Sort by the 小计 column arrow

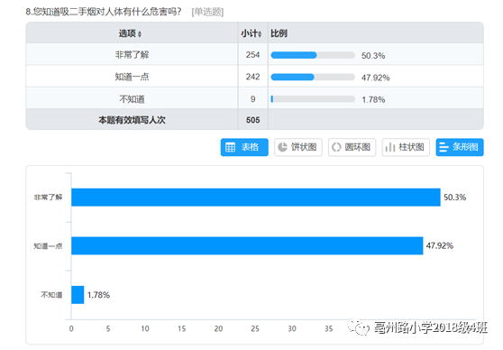(260, 34)
